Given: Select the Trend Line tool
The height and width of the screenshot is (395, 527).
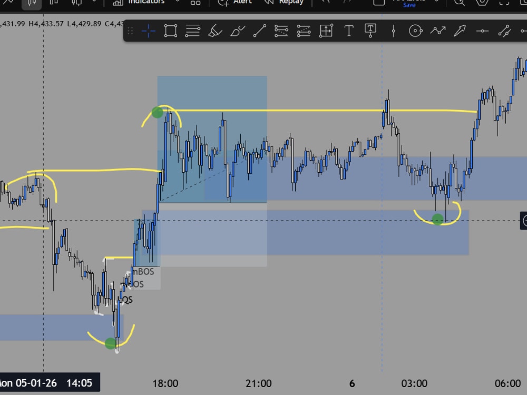Looking at the screenshot, I should (259, 31).
